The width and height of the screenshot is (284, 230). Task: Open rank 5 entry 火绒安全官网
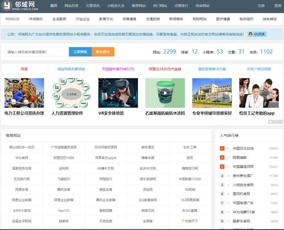[x=243, y=185]
